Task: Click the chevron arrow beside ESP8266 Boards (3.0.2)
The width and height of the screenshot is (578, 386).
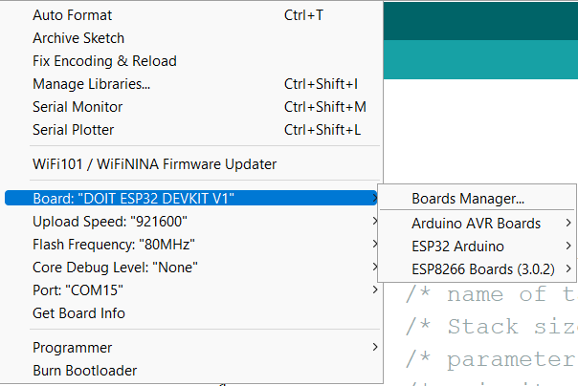Action: tap(568, 268)
